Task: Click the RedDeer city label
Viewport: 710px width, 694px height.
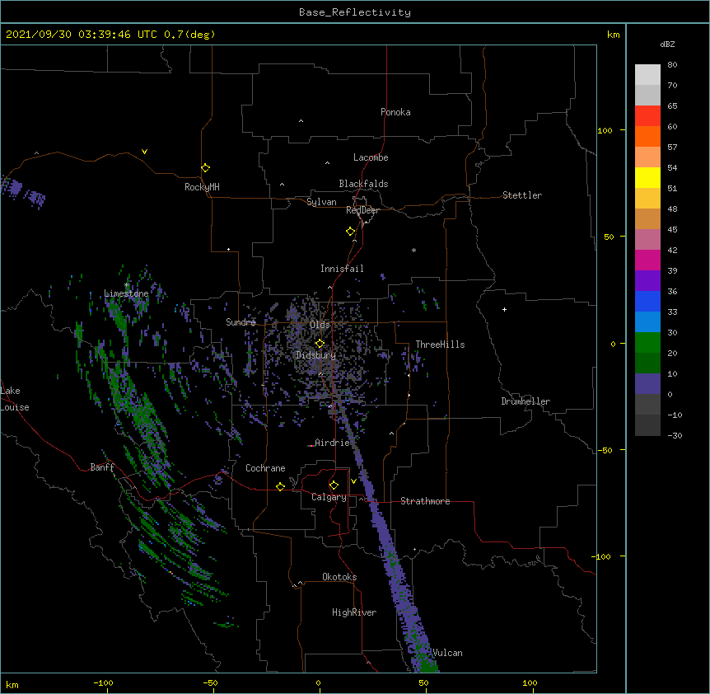Action: [x=362, y=210]
